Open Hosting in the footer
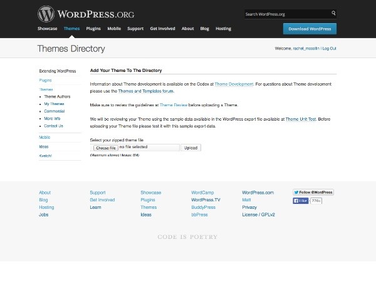The width and height of the screenshot is (376, 292). coord(46,207)
